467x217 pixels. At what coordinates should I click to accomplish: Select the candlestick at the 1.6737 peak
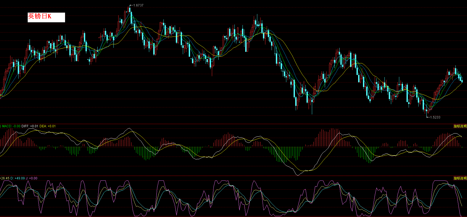(x=130, y=10)
